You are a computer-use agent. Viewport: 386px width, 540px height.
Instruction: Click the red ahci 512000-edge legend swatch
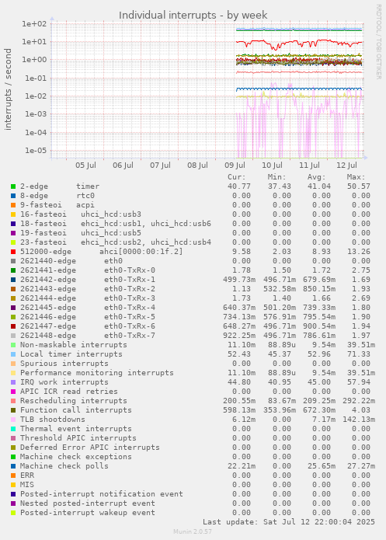tap(13, 252)
